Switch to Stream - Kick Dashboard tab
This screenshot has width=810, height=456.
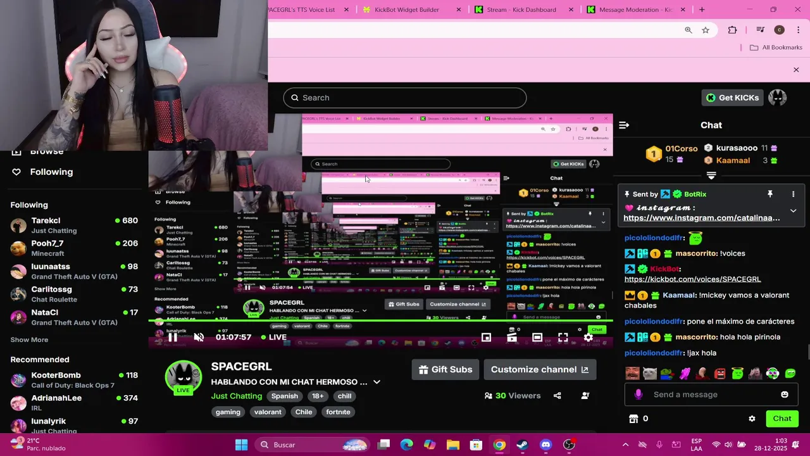(x=521, y=9)
